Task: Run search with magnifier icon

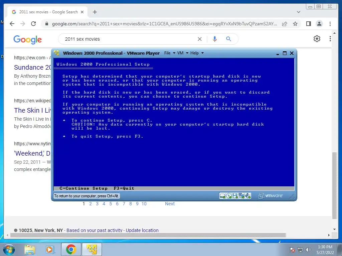Action: (x=228, y=39)
